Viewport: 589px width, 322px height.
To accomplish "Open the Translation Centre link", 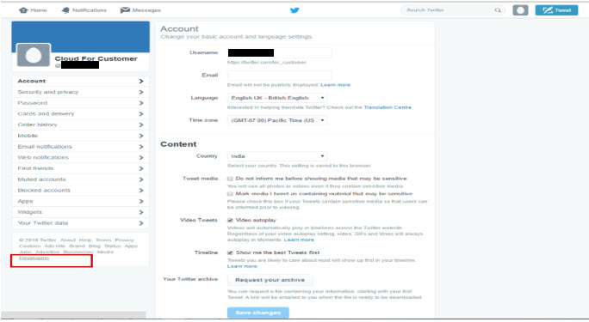I will point(387,107).
